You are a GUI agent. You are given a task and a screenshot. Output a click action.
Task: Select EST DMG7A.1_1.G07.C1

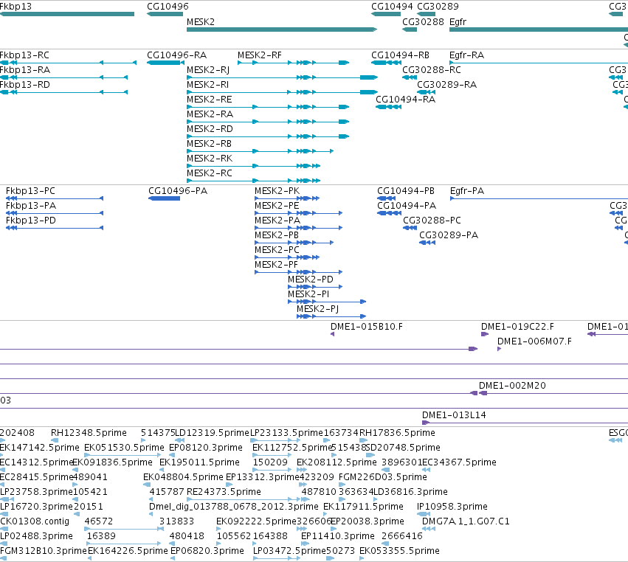[466, 521]
